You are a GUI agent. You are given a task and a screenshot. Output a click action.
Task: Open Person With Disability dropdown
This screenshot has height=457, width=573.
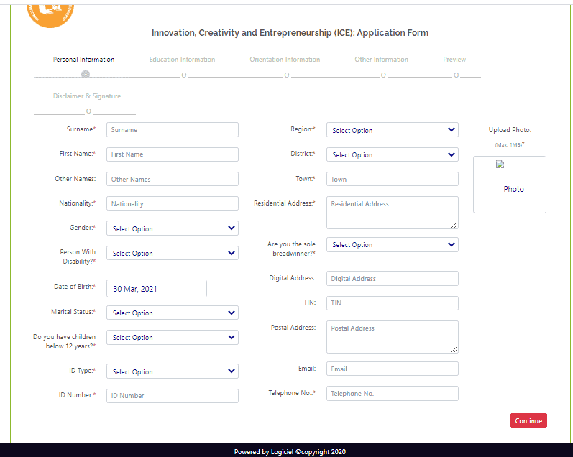click(x=172, y=253)
